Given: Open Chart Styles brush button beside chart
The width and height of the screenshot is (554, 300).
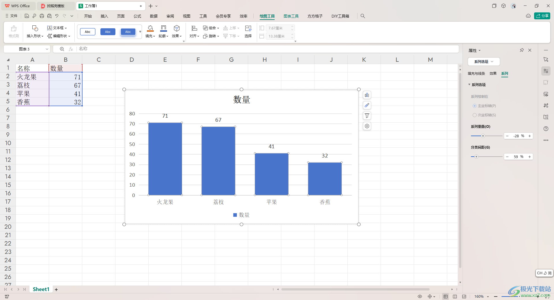Looking at the screenshot, I should (x=367, y=105).
